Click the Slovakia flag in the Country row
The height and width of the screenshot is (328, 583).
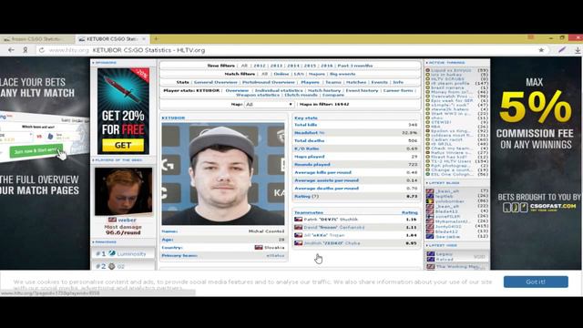point(259,247)
